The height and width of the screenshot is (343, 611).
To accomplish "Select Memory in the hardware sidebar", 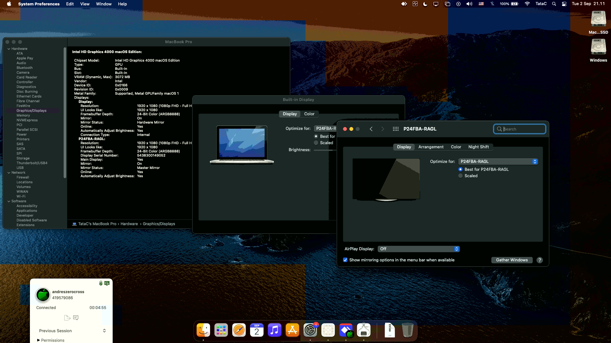I will click(x=23, y=116).
